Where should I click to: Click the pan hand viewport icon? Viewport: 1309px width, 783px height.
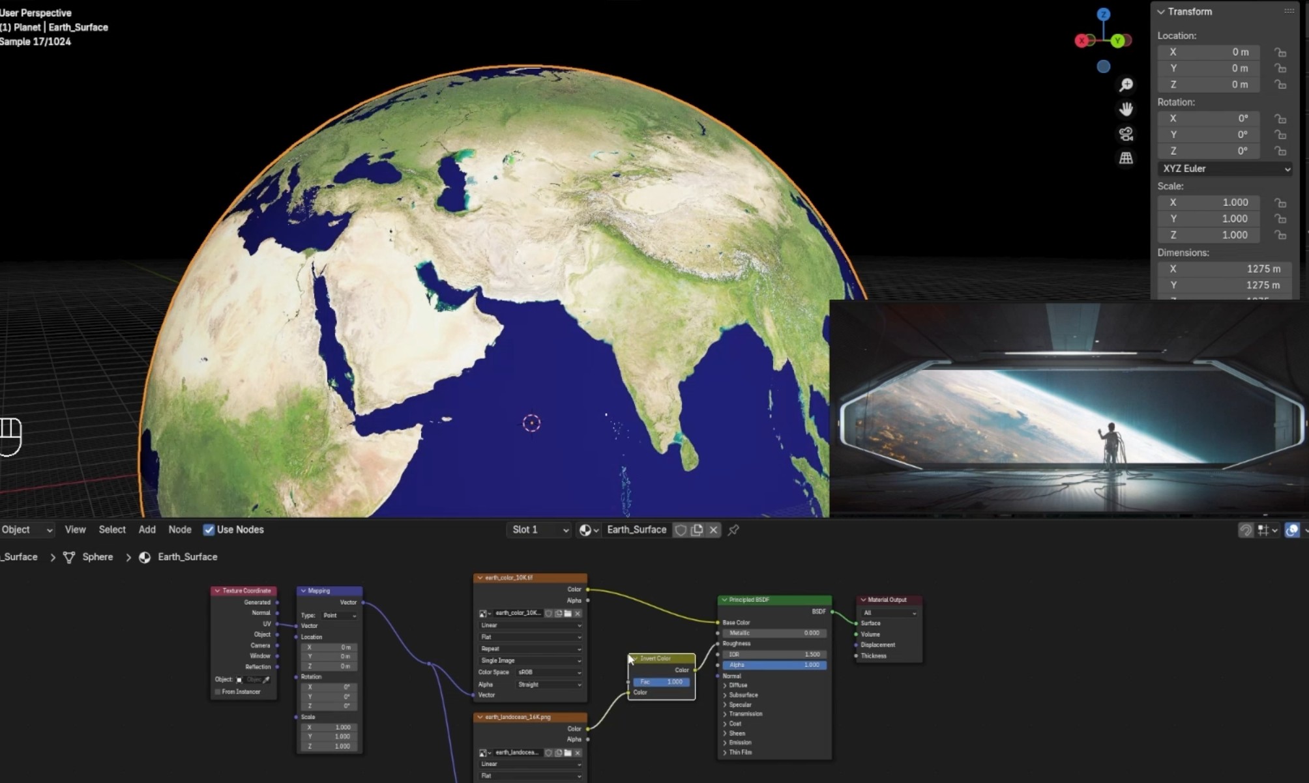(1126, 109)
